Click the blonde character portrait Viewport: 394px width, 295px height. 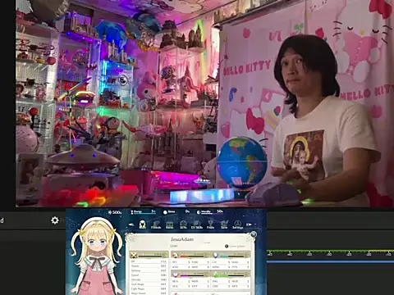pos(96,256)
